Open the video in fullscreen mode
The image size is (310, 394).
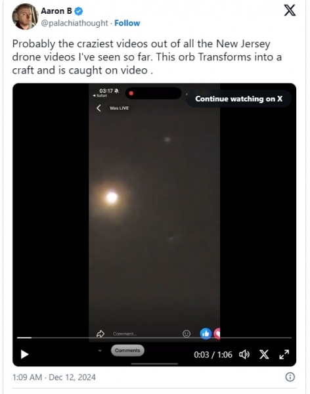284,355
